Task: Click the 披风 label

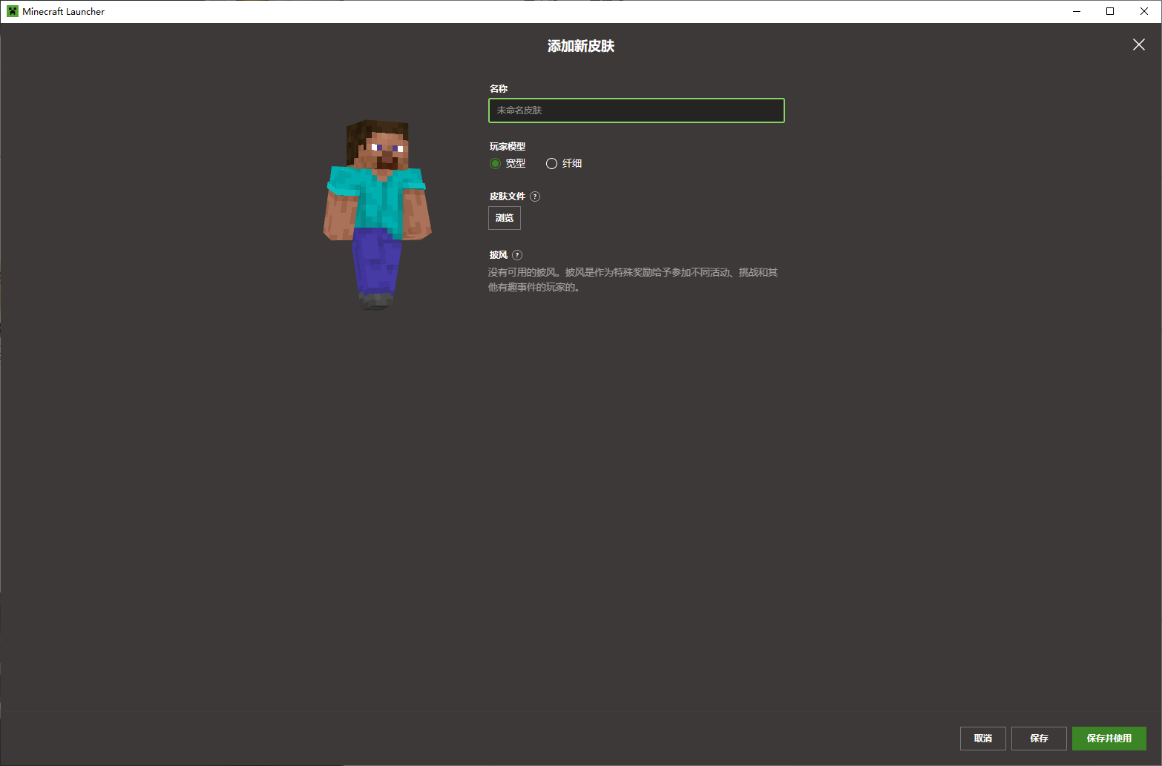Action: pos(499,255)
